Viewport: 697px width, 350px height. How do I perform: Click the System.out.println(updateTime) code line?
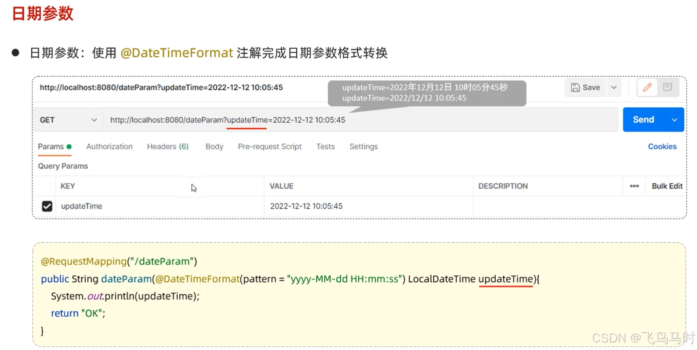pos(125,296)
